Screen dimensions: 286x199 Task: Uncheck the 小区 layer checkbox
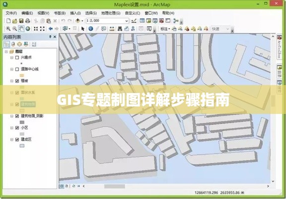click(17, 128)
